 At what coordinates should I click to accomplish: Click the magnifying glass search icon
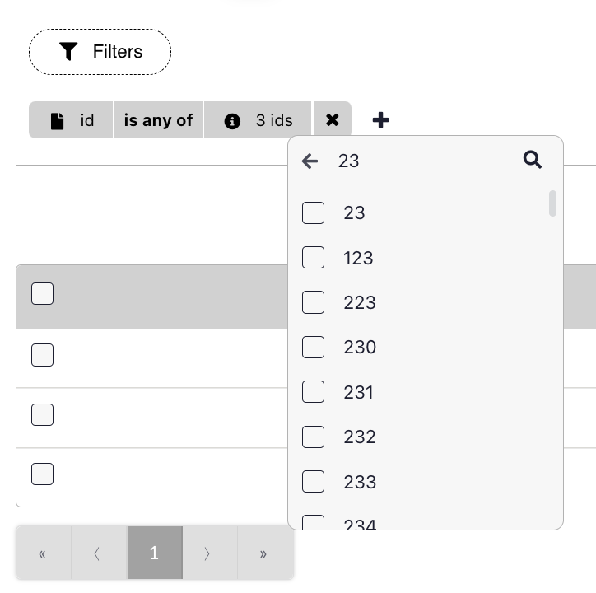[x=533, y=160]
